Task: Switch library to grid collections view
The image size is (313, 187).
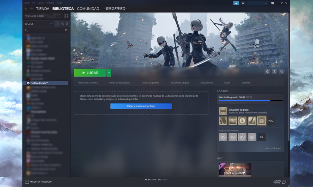Action: 66,16
